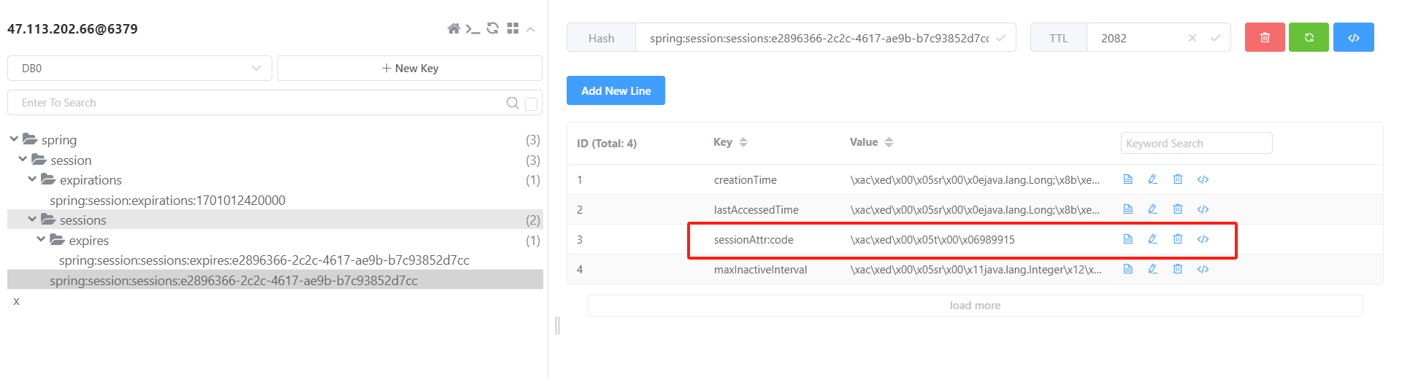Click the New Key button
The height and width of the screenshot is (377, 1402).
coord(410,69)
